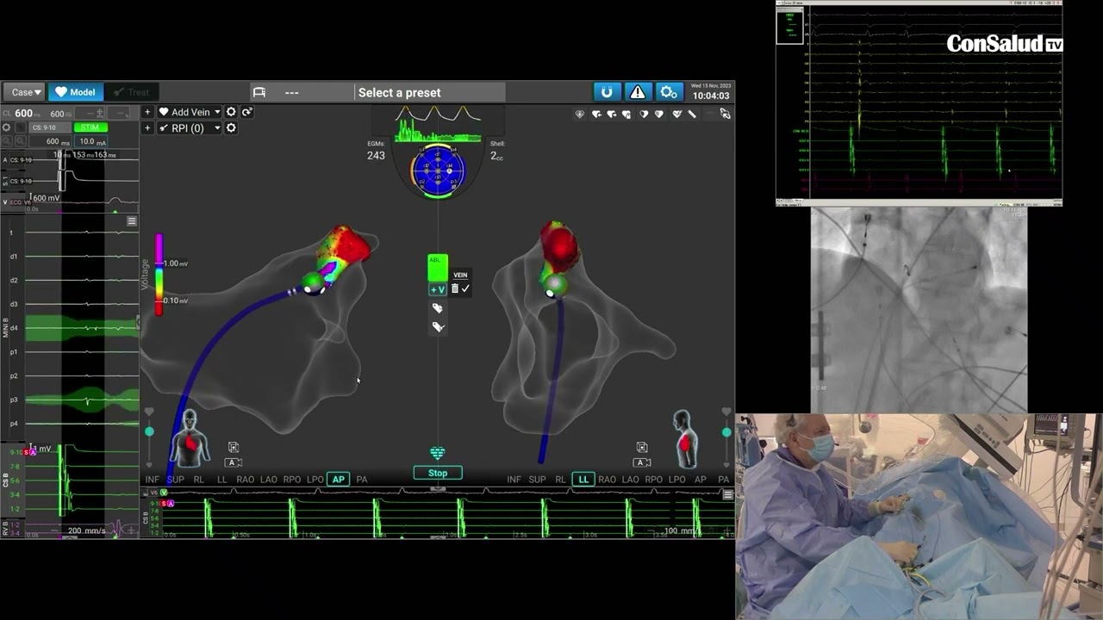Select RPO view in right viewport

[x=654, y=480]
